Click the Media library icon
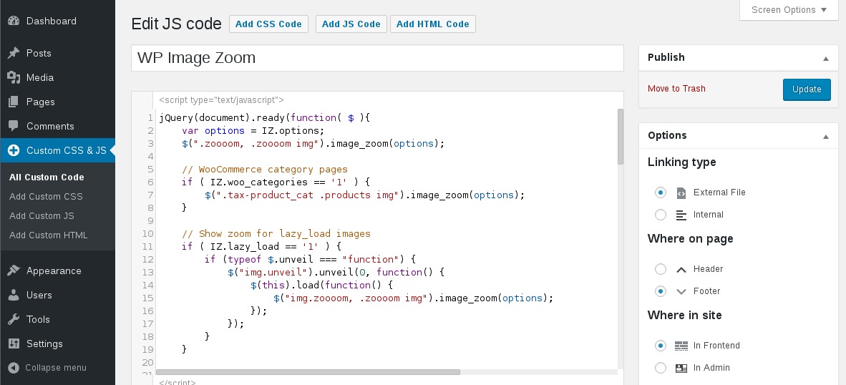This screenshot has width=846, height=385. pos(14,77)
